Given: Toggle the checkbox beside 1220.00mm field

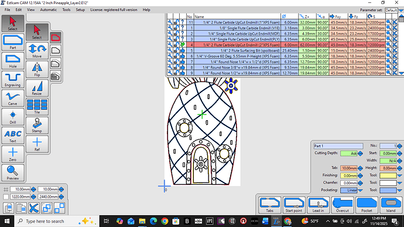Looking at the screenshot, I should [x=6, y=196].
